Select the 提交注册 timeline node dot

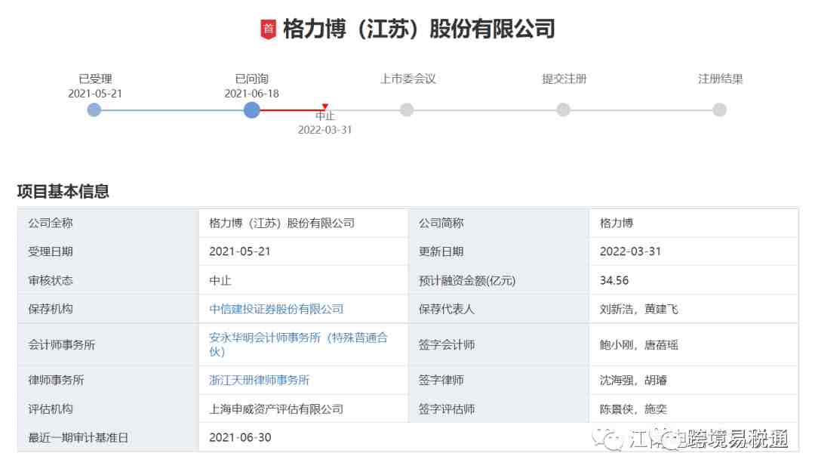pyautogui.click(x=564, y=109)
